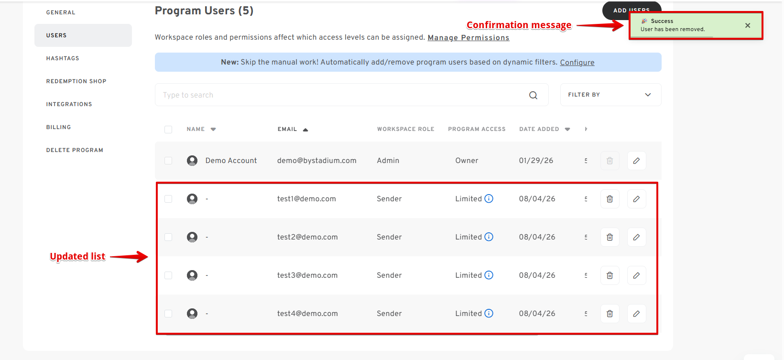Open the Manage Permissions link

[x=468, y=38]
